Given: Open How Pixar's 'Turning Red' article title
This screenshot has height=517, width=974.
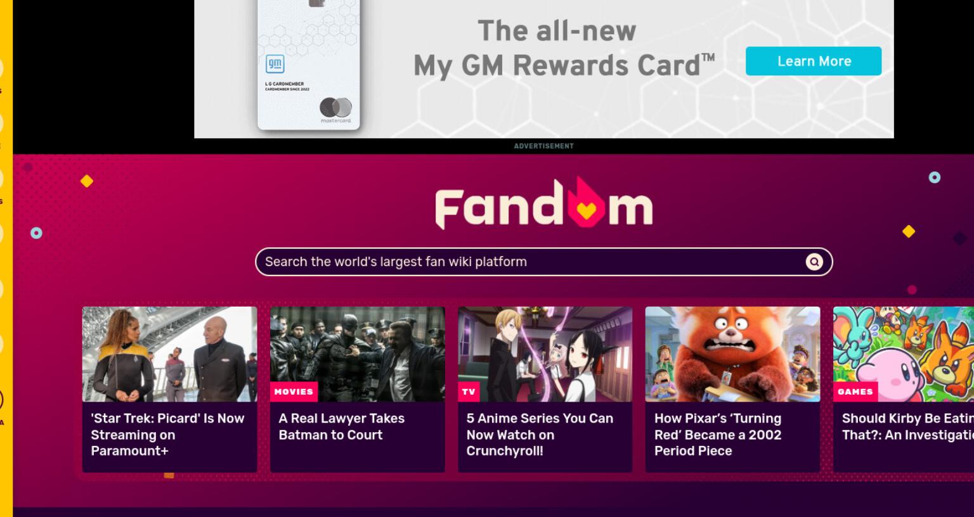Looking at the screenshot, I should click(718, 435).
